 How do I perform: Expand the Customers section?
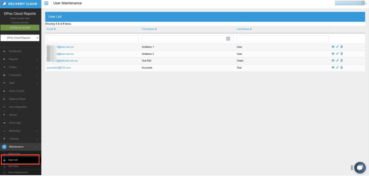[20, 75]
